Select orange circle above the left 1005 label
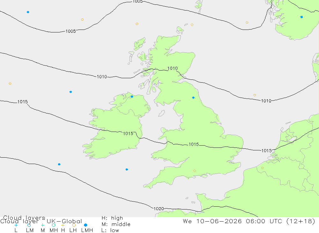The image size is (319, 233). pyautogui.click(x=82, y=20)
